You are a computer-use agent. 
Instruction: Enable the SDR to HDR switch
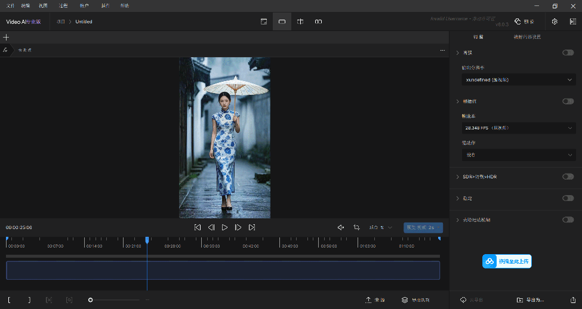(x=568, y=177)
